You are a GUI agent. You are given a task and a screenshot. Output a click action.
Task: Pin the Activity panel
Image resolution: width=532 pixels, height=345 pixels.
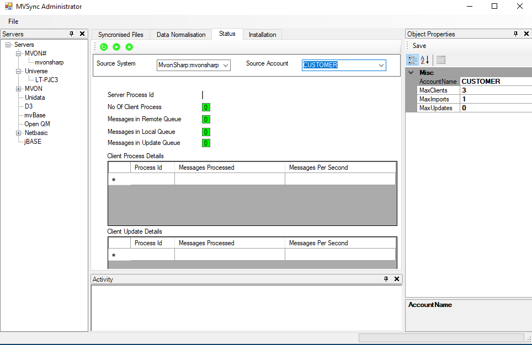(386, 279)
